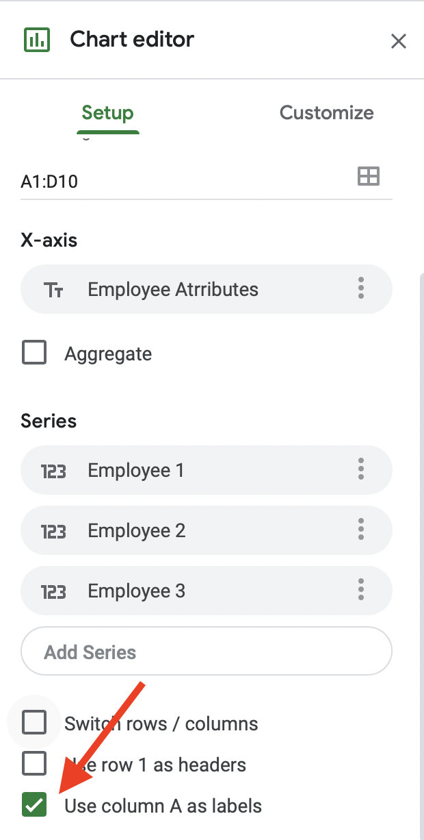The height and width of the screenshot is (840, 424).
Task: Open Employee 2 series options menu
Action: (x=361, y=530)
